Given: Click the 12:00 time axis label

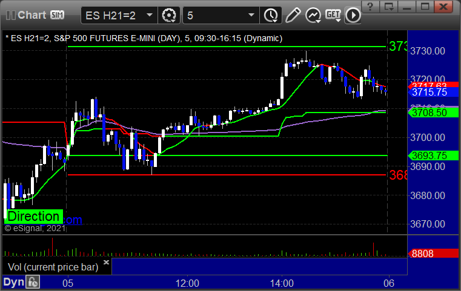Looking at the screenshot, I should pyautogui.click(x=187, y=283).
